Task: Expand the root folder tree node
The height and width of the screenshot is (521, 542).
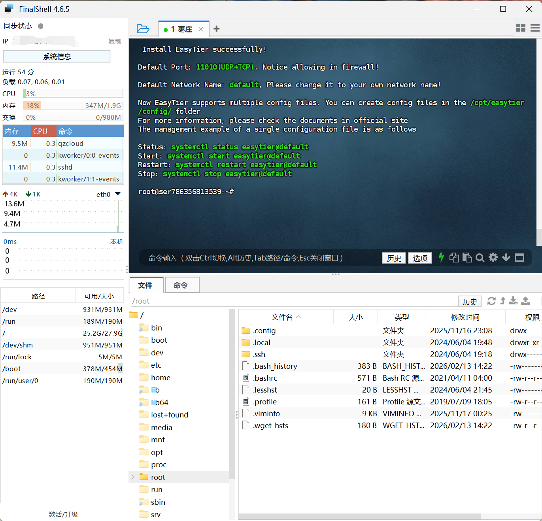Action: click(133, 477)
